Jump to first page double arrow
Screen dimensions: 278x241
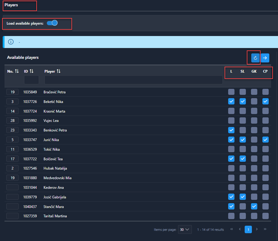[x=232, y=229]
